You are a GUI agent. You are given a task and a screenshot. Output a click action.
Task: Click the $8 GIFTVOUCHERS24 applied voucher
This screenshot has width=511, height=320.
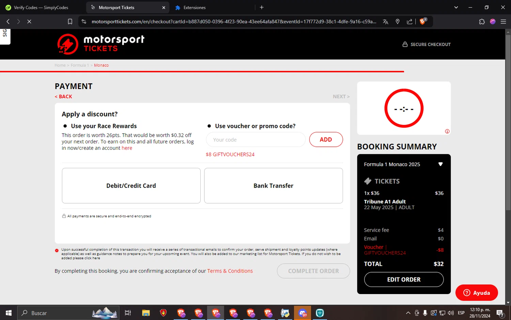[x=230, y=155]
